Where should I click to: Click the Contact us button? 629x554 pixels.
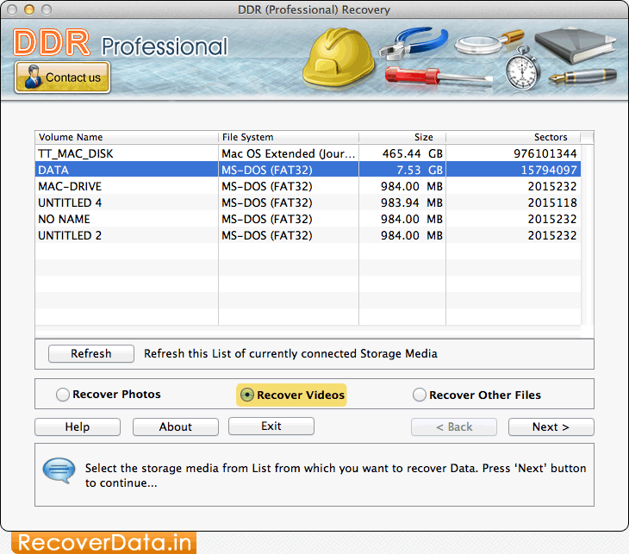(x=62, y=78)
